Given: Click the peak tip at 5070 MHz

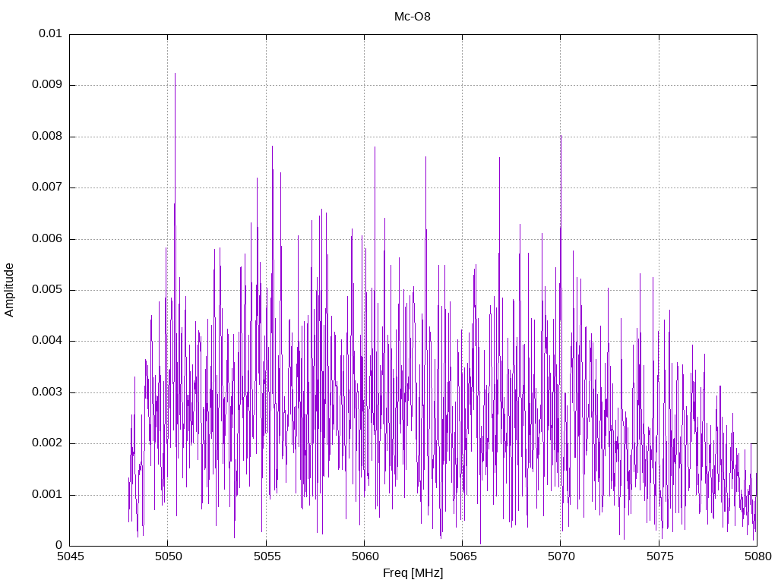Looking at the screenshot, I should (561, 136).
